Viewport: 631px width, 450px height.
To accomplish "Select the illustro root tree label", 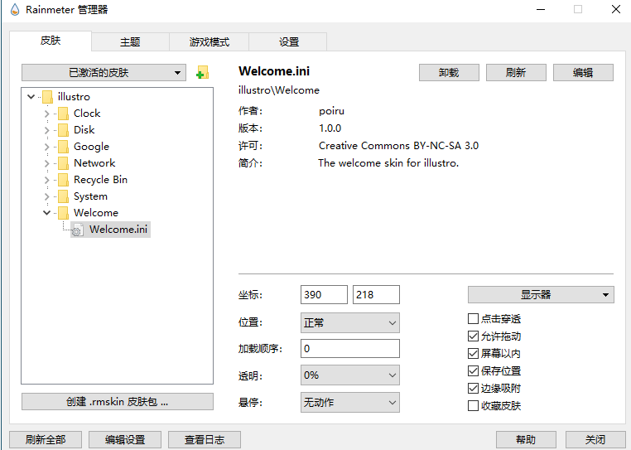I will click(74, 97).
